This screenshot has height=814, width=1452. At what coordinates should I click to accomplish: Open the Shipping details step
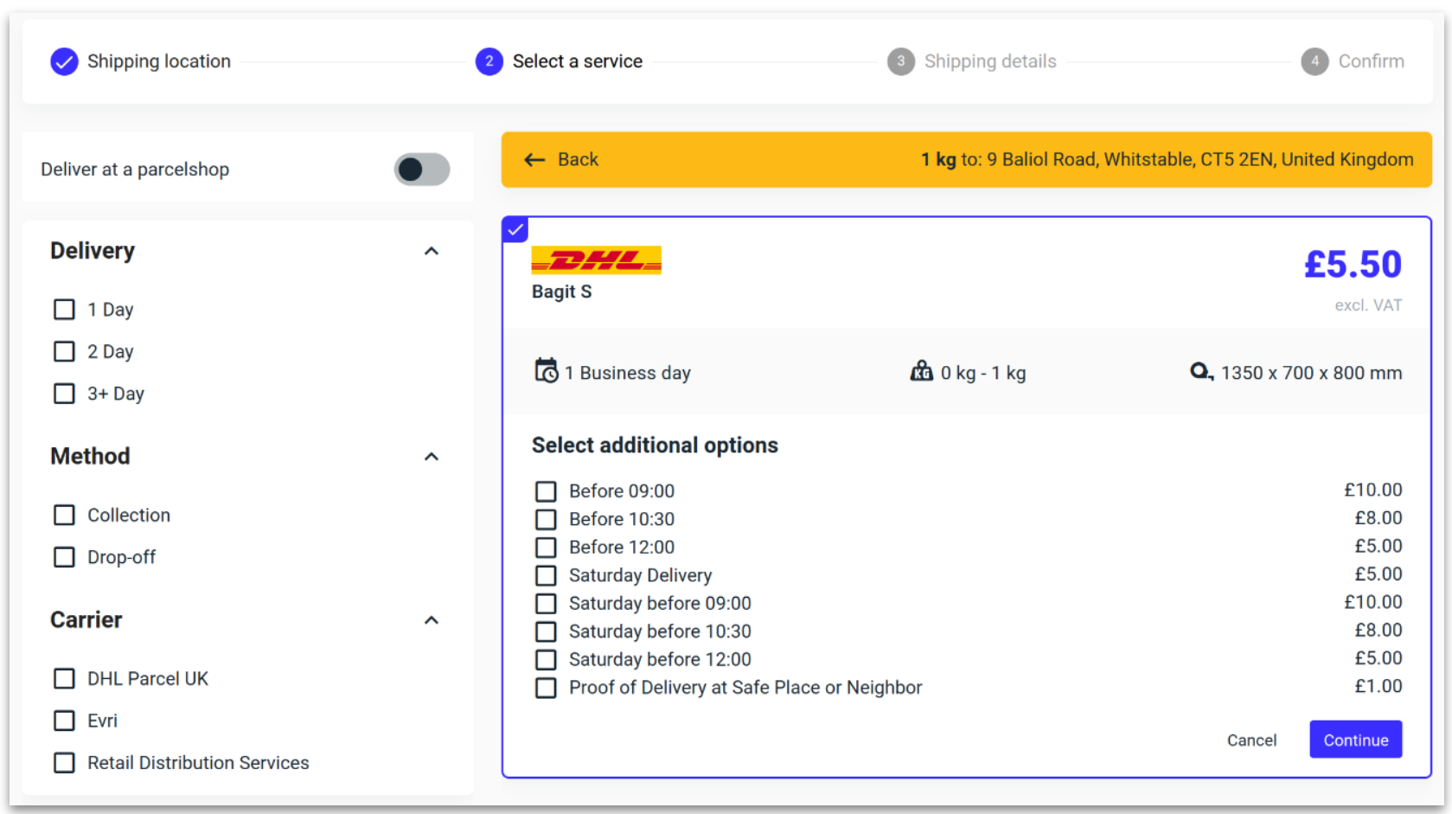(x=990, y=61)
